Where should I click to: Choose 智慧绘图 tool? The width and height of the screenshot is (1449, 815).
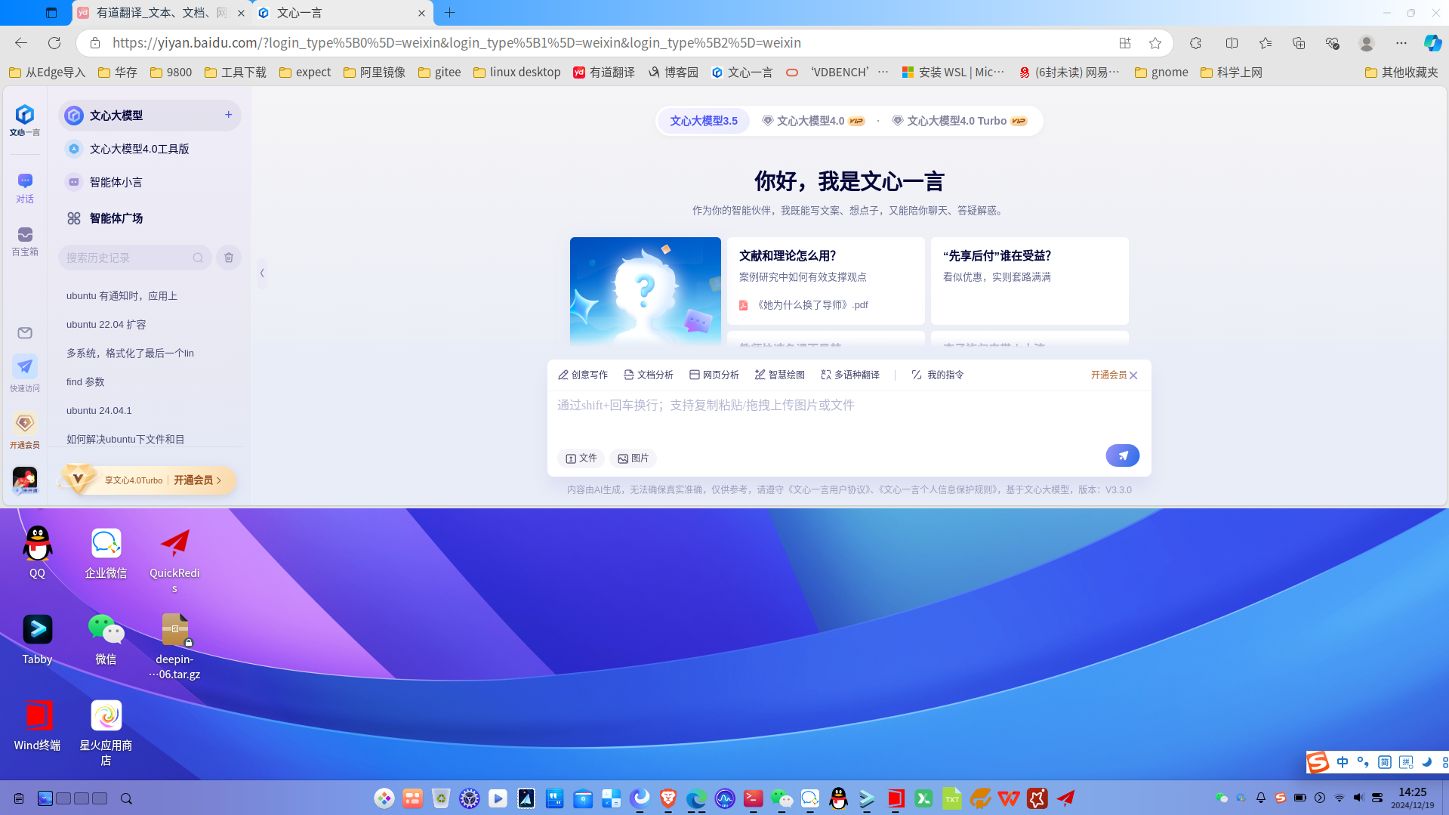780,375
